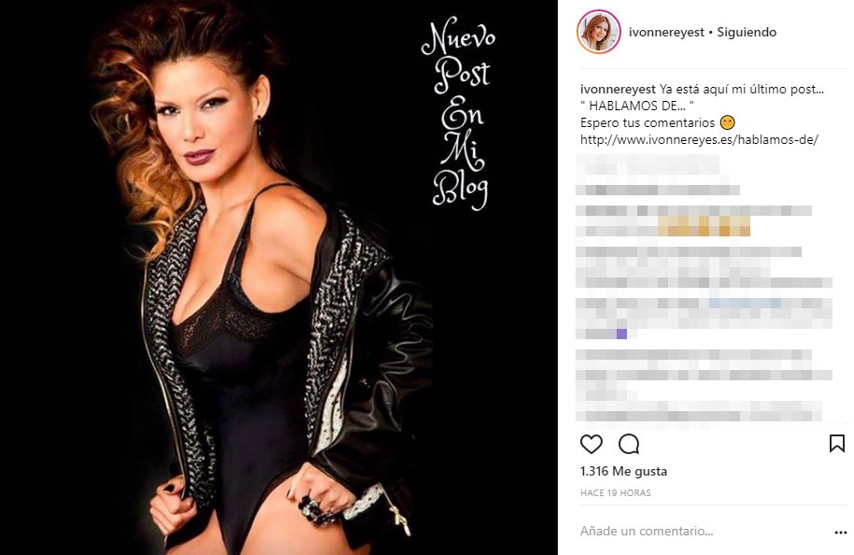Open ivonnereyest username in caption

619,90
